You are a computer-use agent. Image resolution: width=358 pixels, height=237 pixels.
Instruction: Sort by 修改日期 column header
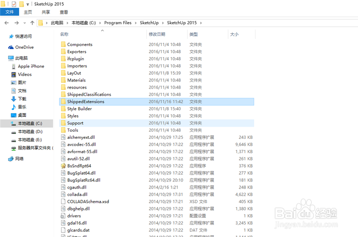[157, 34]
